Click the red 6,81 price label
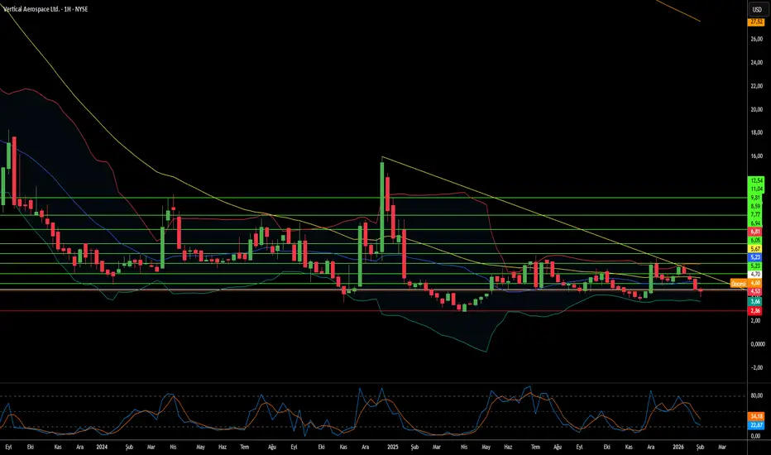 (x=756, y=232)
